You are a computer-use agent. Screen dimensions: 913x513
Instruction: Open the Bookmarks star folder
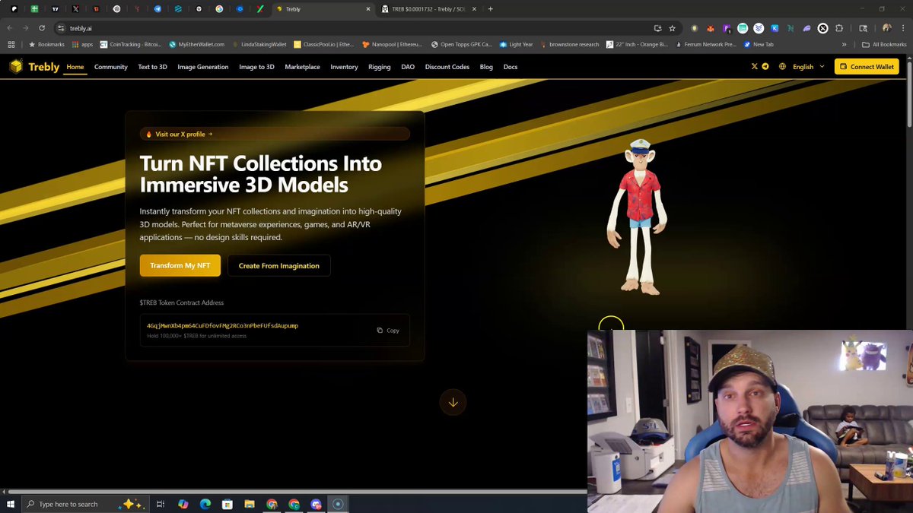point(46,45)
